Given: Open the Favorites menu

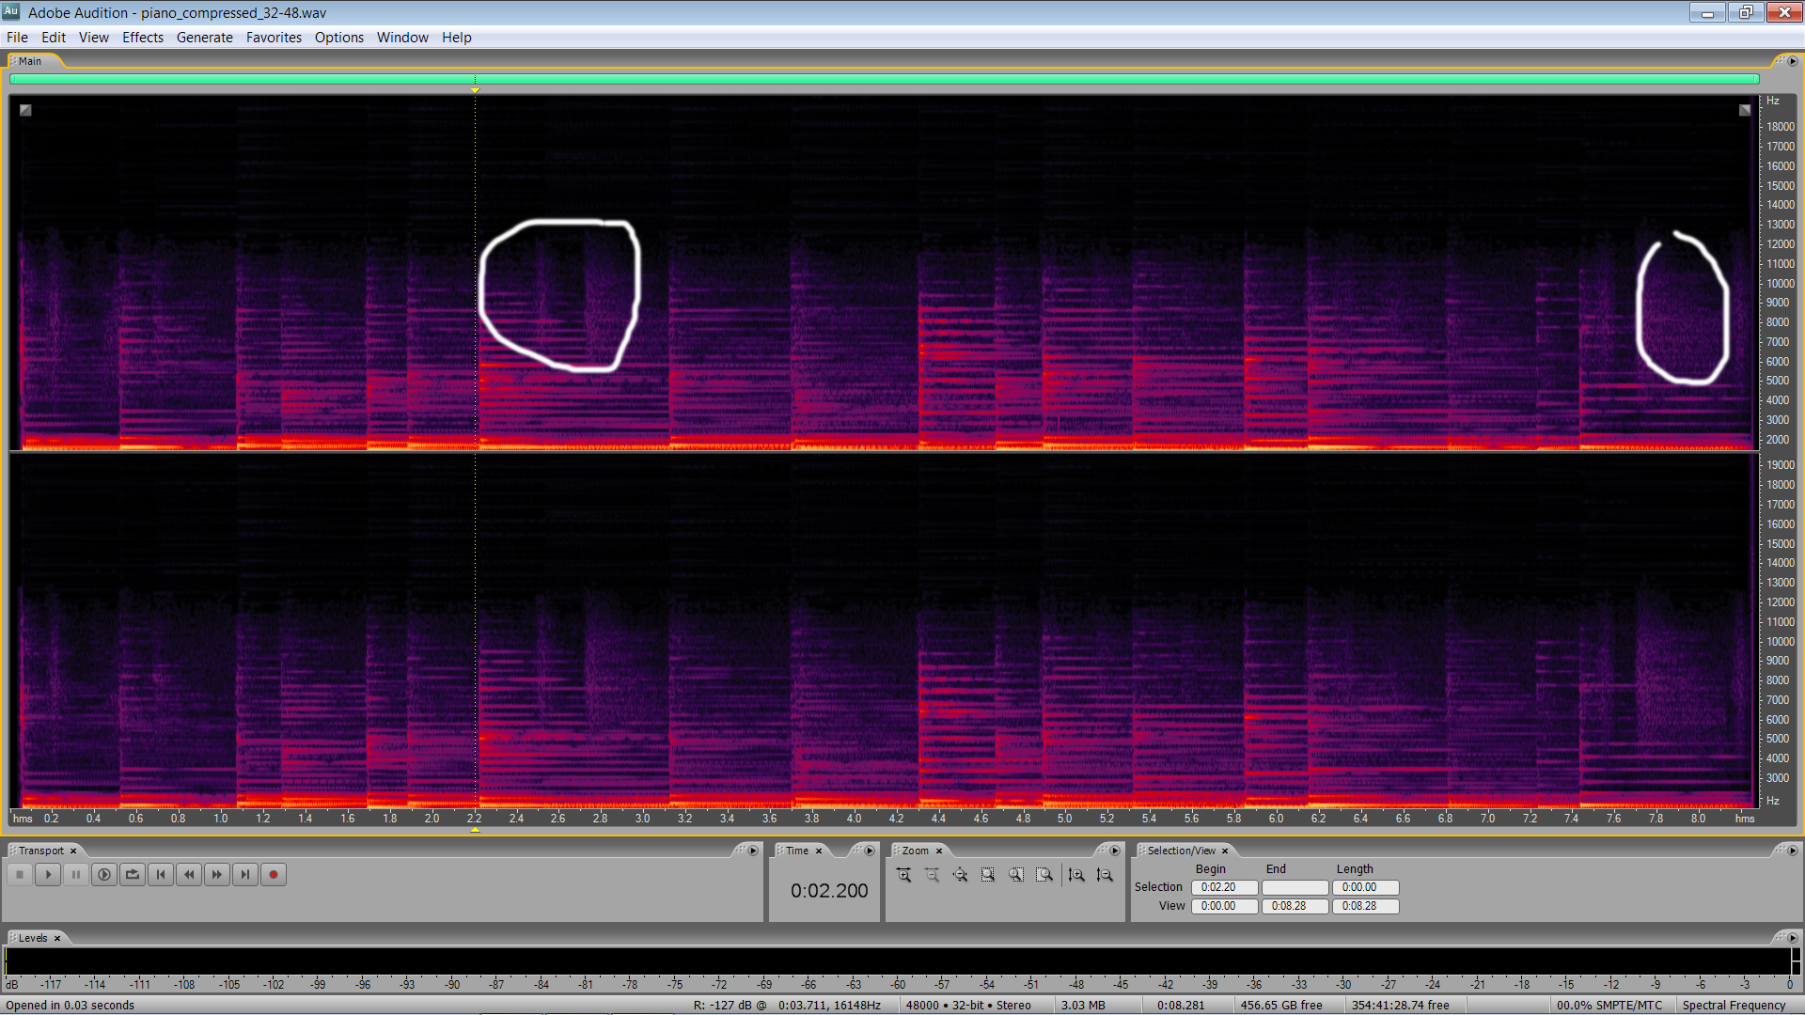Looking at the screenshot, I should point(274,38).
